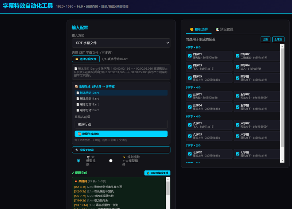The width and height of the screenshot is (292, 209).
Task: Click the 全不选 button
Action: 278,39
